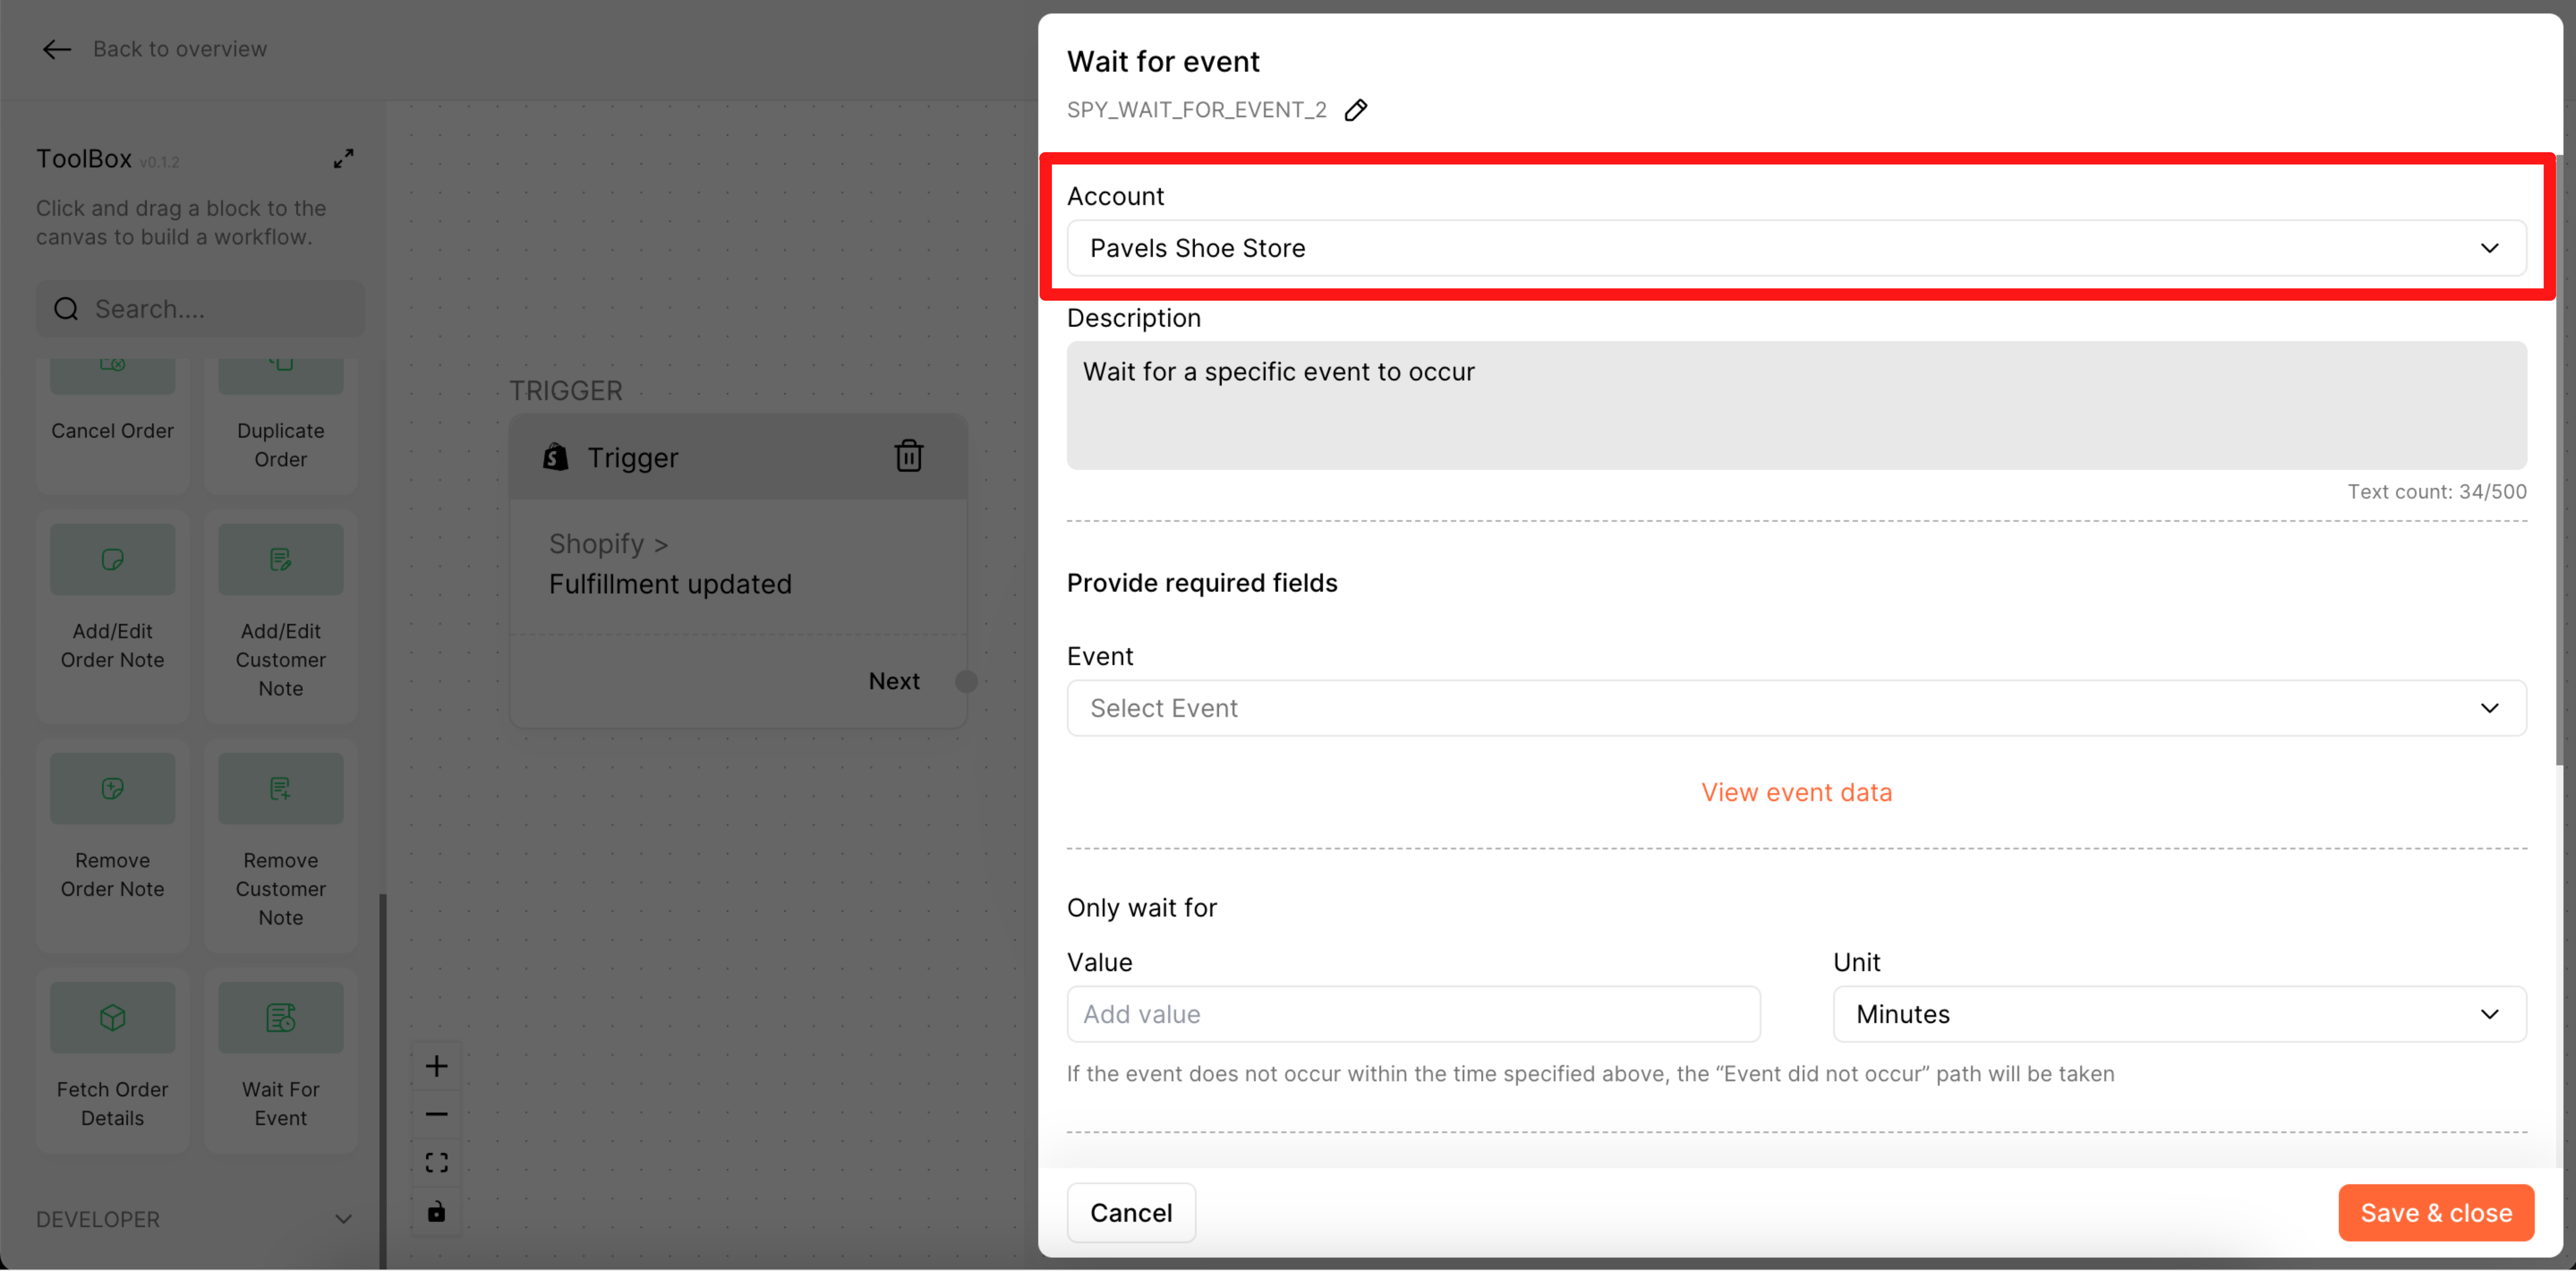The image size is (2576, 1271).
Task: Click the ToolBox search field
Action: pyautogui.click(x=200, y=309)
